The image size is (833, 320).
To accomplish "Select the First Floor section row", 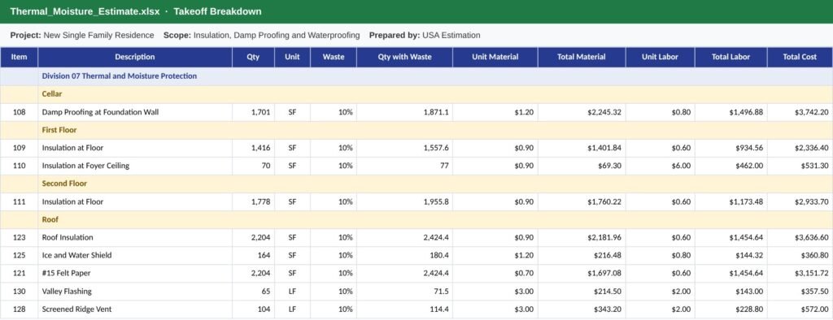I will [416, 130].
